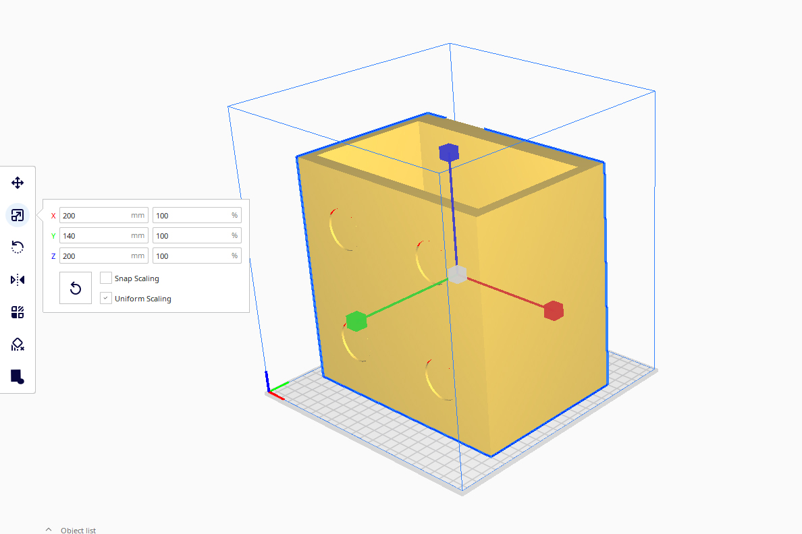
Task: Click the X scale percentage field
Action: (197, 215)
